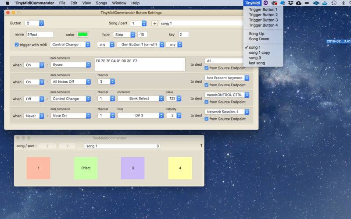The height and width of the screenshot is (219, 351).
Task: Open the 'All Notes Off' midi command dropdown
Action: 71,82
